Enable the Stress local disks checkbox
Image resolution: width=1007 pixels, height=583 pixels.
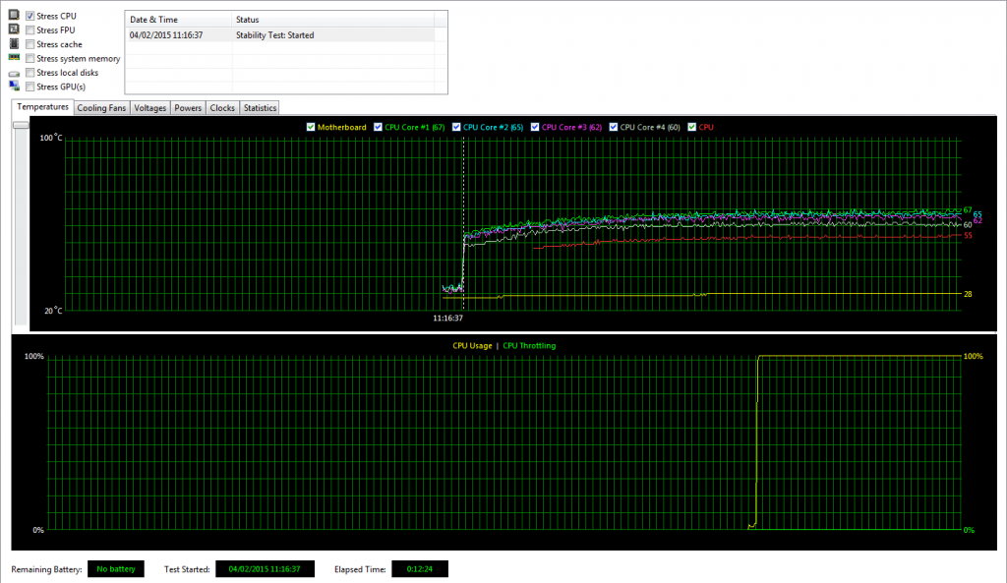pos(30,73)
